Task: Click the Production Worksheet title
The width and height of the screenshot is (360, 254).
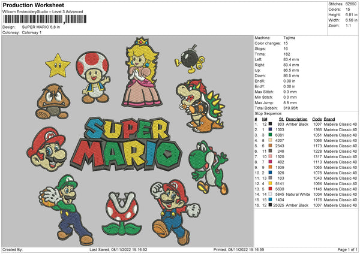Action: click(x=33, y=5)
